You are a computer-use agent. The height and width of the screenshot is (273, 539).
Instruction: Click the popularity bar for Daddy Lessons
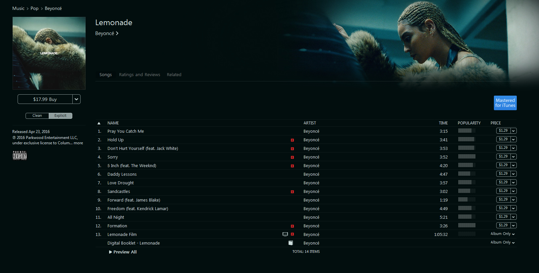[467, 174]
